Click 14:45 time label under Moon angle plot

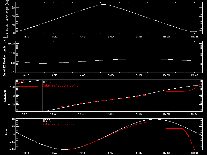(82, 75)
